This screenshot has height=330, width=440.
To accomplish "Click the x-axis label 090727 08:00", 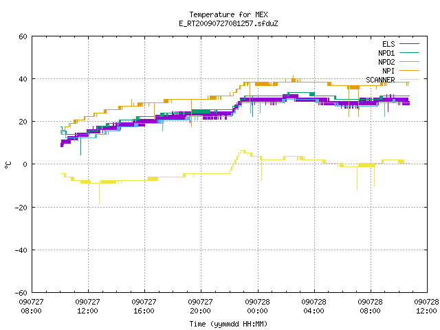I will point(31,307).
